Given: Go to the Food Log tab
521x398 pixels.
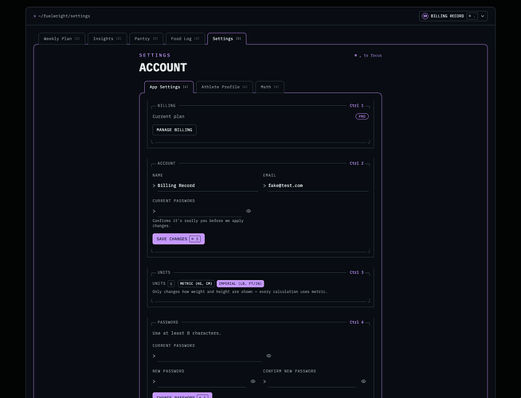Looking at the screenshot, I should pyautogui.click(x=185, y=39).
